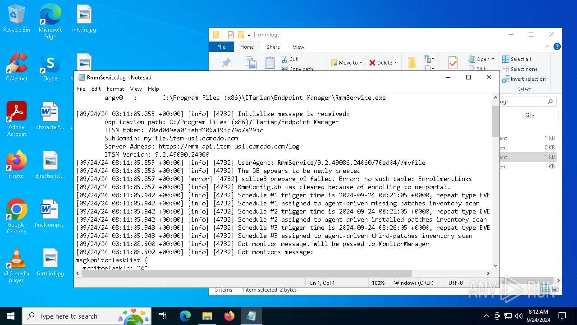The height and width of the screenshot is (325, 577).
Task: Click the Properties icon in the Explorer title bar
Action: (231, 35)
